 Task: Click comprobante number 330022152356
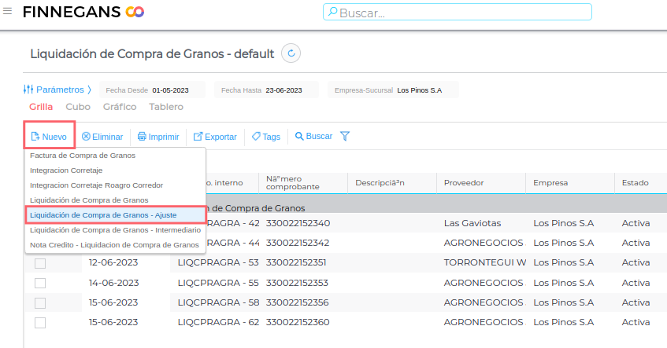(298, 302)
